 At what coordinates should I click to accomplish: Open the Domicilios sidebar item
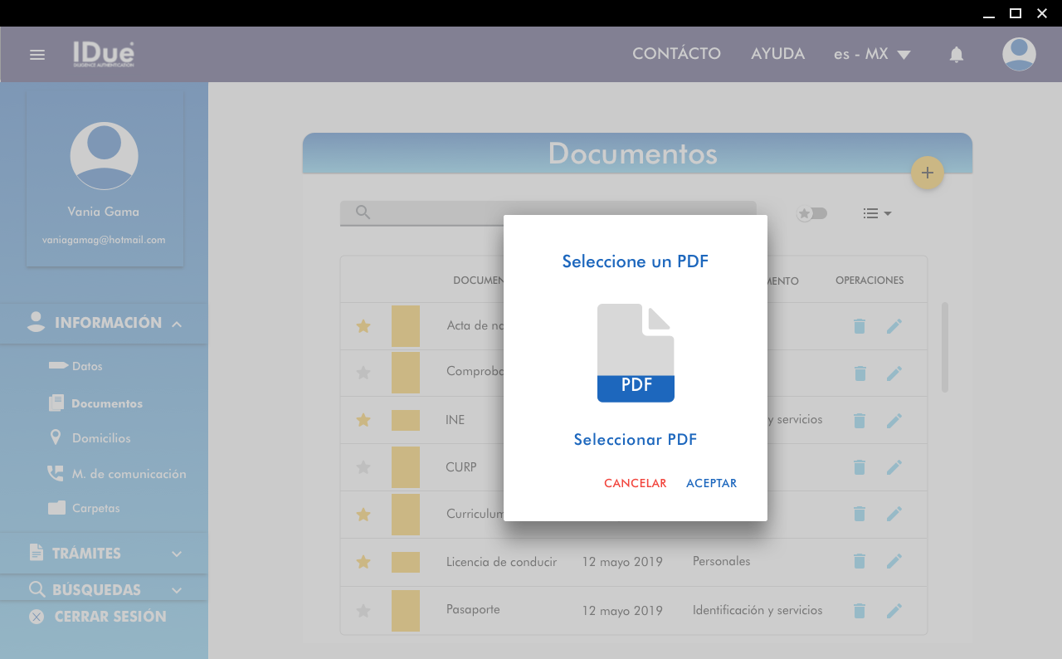point(100,438)
